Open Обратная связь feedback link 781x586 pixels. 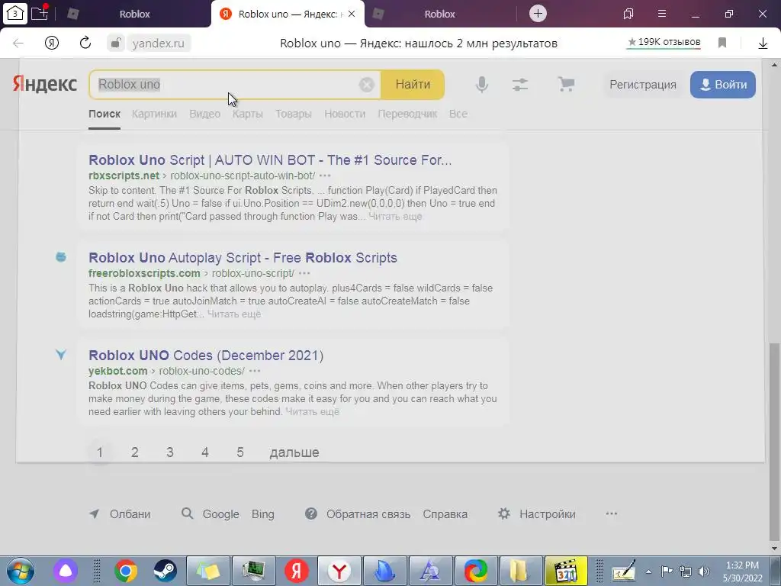[368, 514]
